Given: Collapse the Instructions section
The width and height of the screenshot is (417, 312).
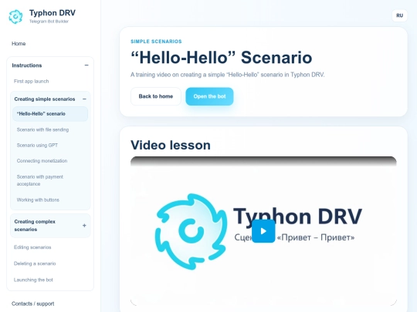Looking at the screenshot, I should point(86,65).
